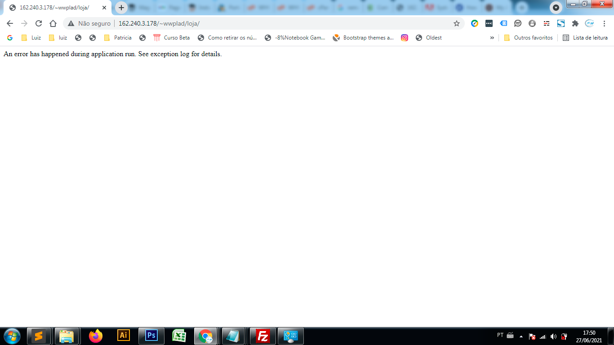Viewport: 614px width, 345px height.
Task: Open Adobe Illustrator from taskbar
Action: pos(123,336)
